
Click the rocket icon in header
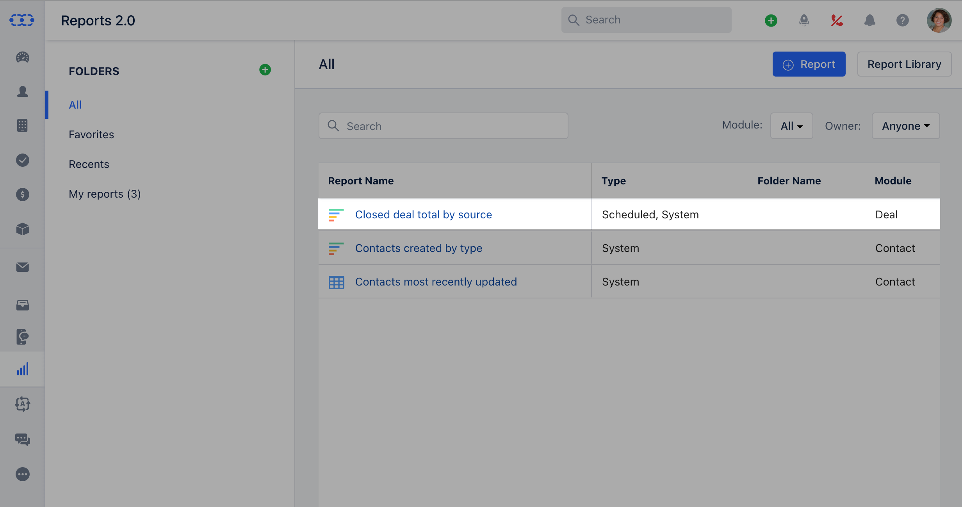coord(804,20)
